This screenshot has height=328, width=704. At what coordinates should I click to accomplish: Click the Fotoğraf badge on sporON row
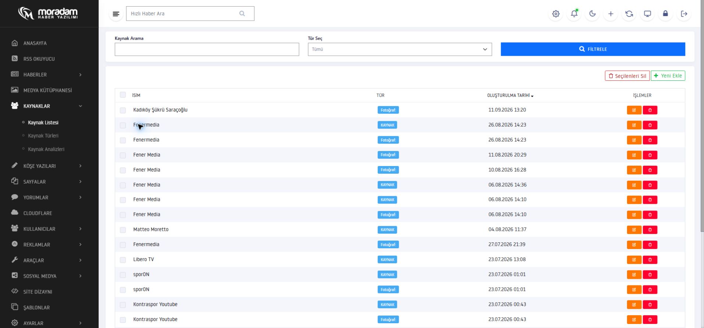coord(388,290)
